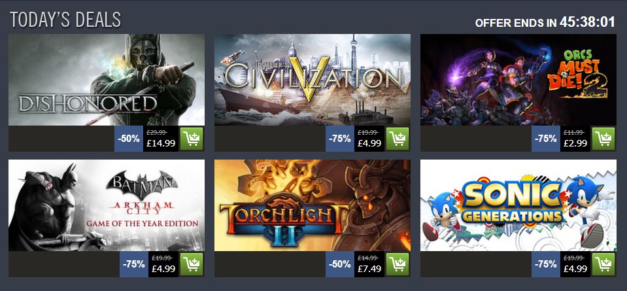Add Civilization V to cart
Screen dimensions: 627x291
pyautogui.click(x=398, y=139)
